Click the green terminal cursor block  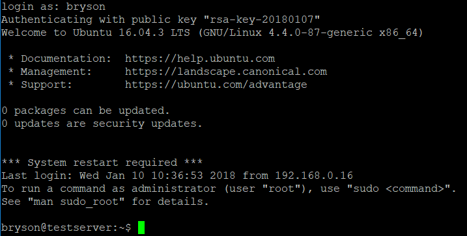click(141, 228)
